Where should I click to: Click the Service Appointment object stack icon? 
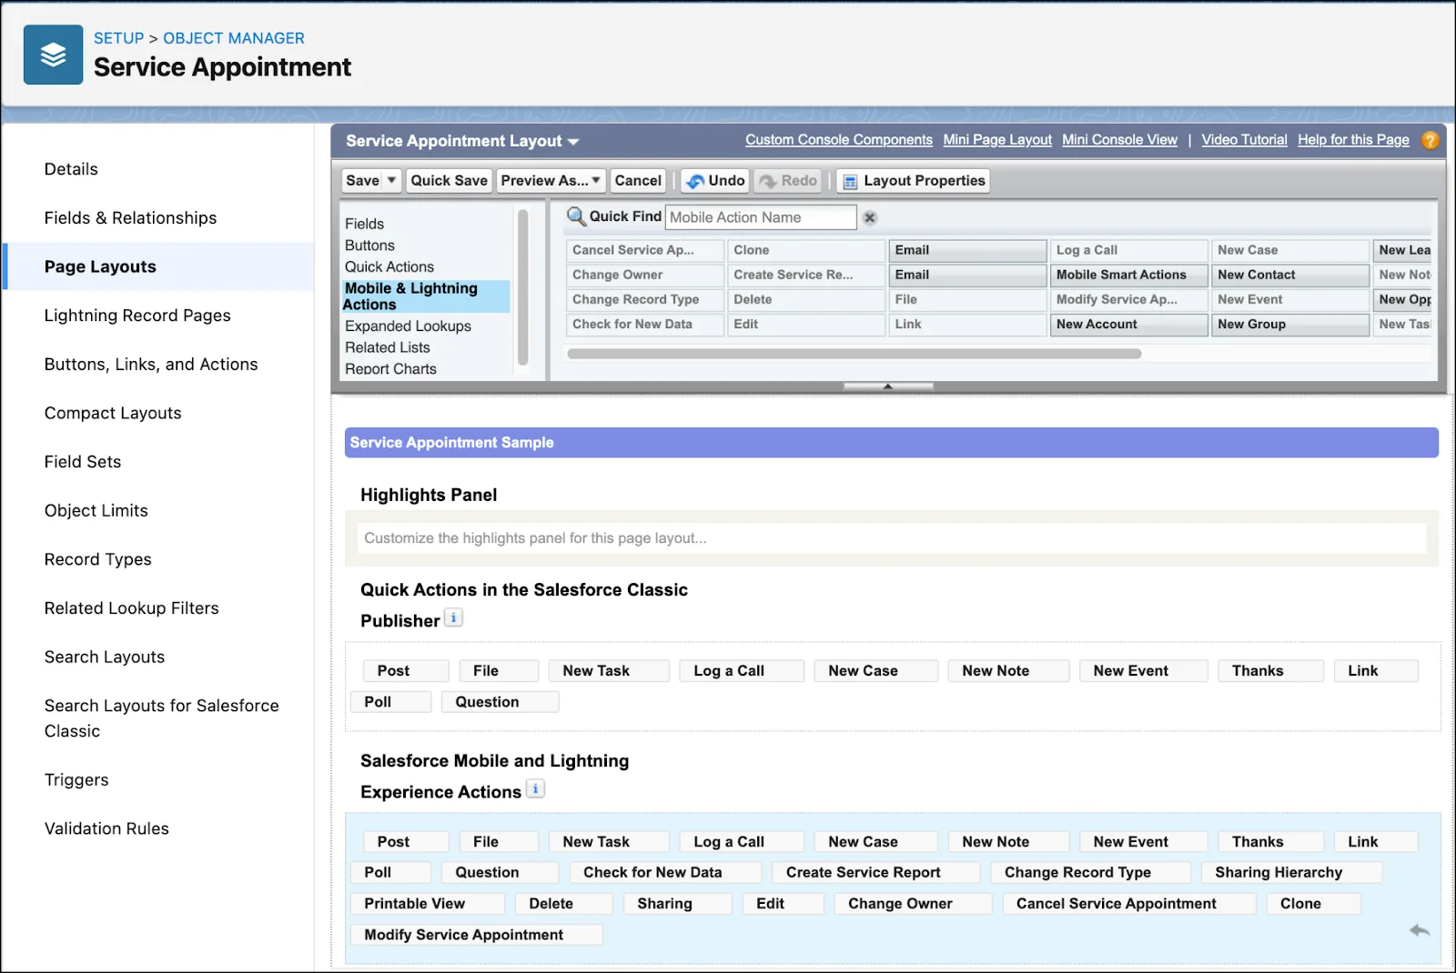pyautogui.click(x=53, y=55)
